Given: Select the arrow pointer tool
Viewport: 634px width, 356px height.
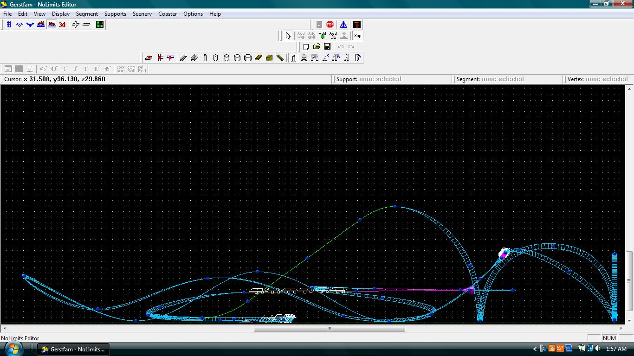Looking at the screenshot, I should 288,36.
